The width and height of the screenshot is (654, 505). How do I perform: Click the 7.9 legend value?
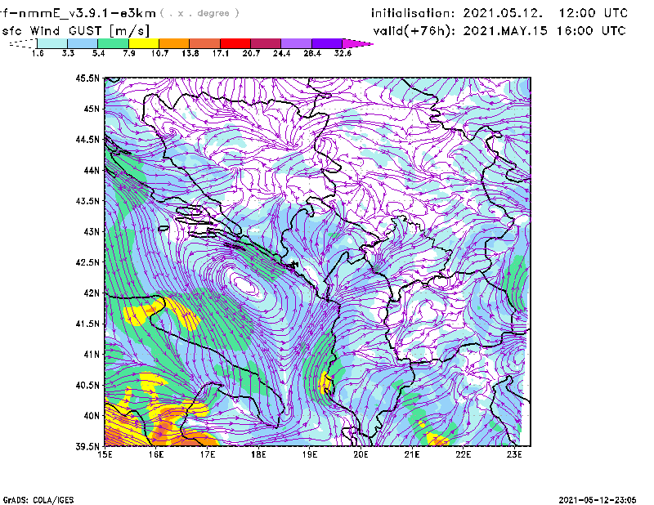tap(129, 53)
